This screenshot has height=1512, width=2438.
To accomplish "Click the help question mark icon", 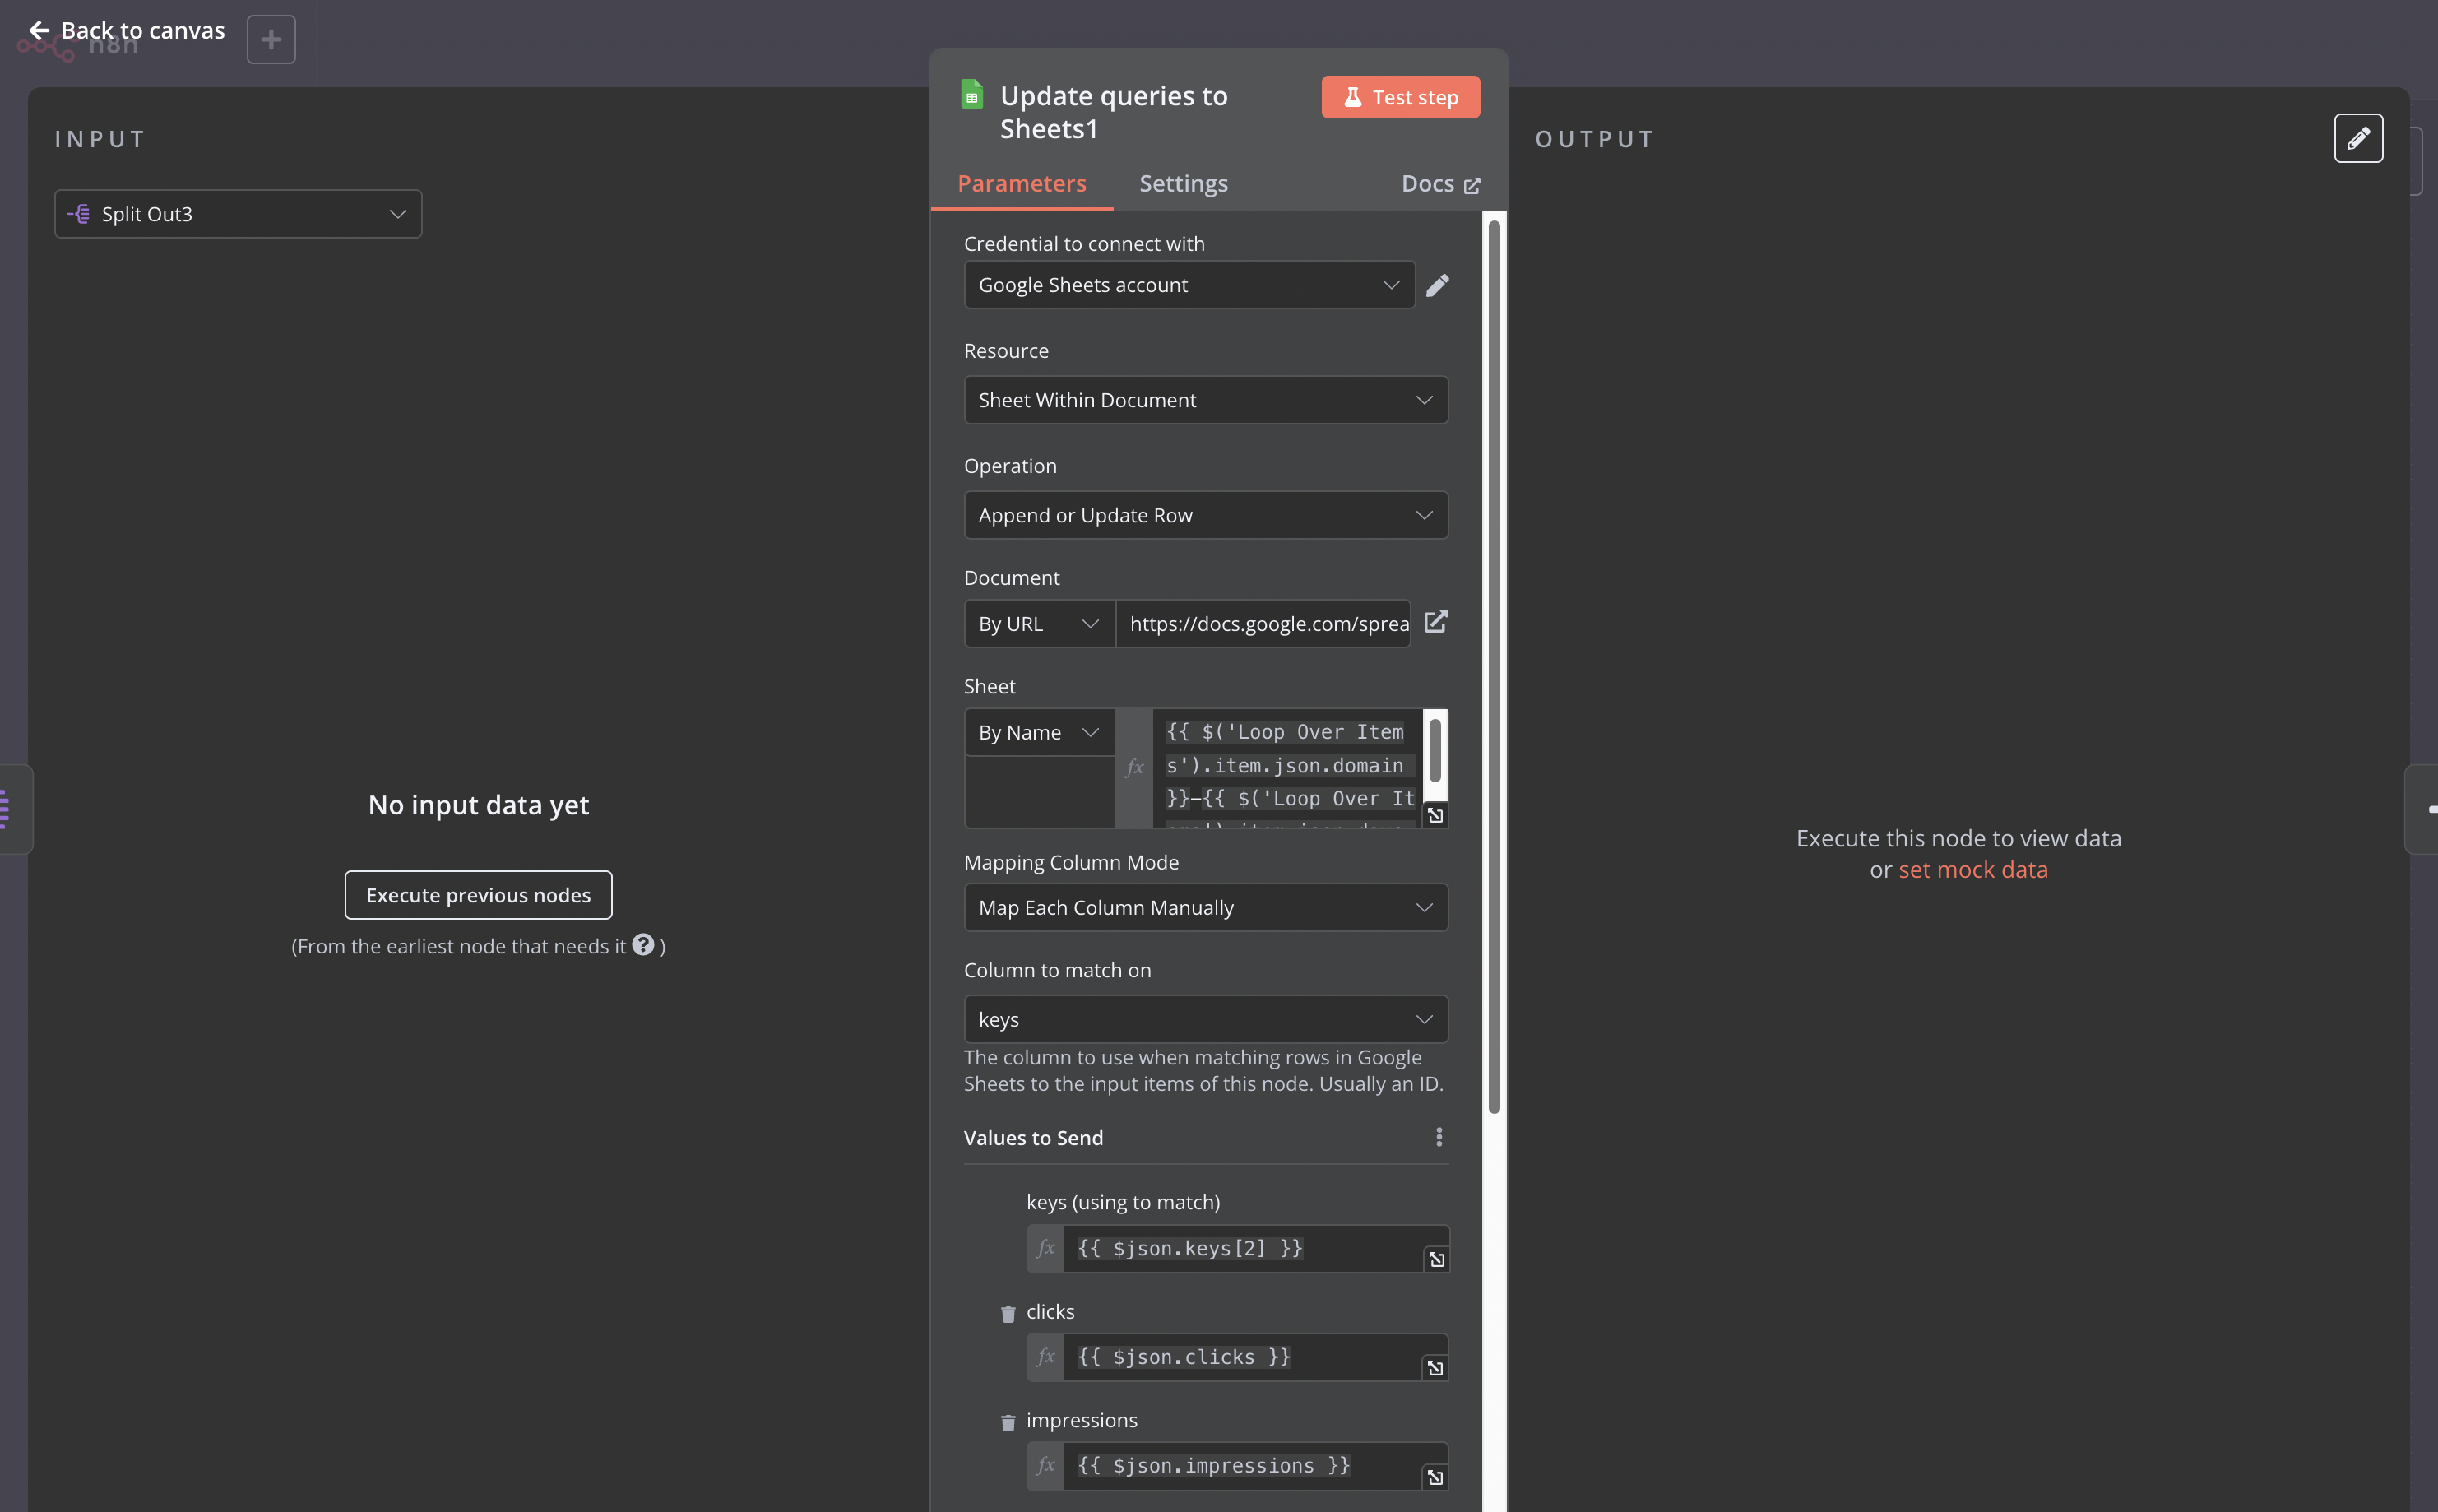I will pyautogui.click(x=642, y=944).
